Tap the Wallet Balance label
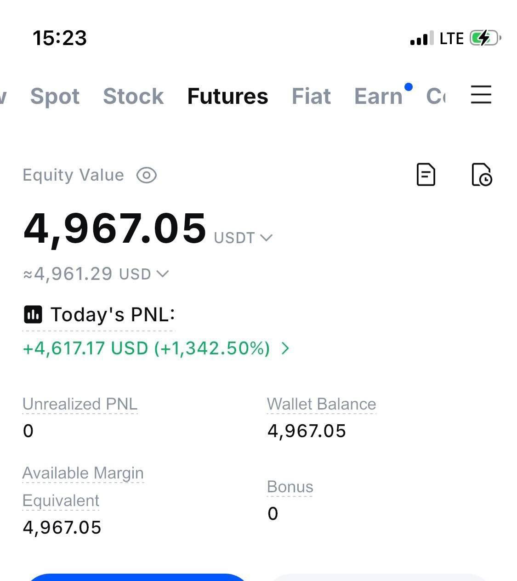Image resolution: width=517 pixels, height=581 pixels. (321, 404)
